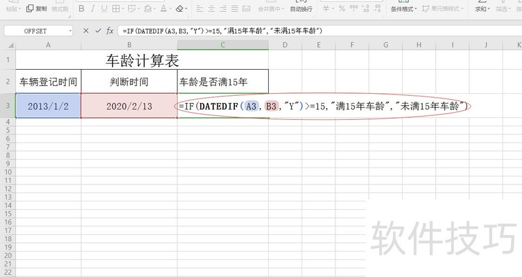Click the select-all corner triangle
This screenshot has width=522, height=277.
[10, 46]
